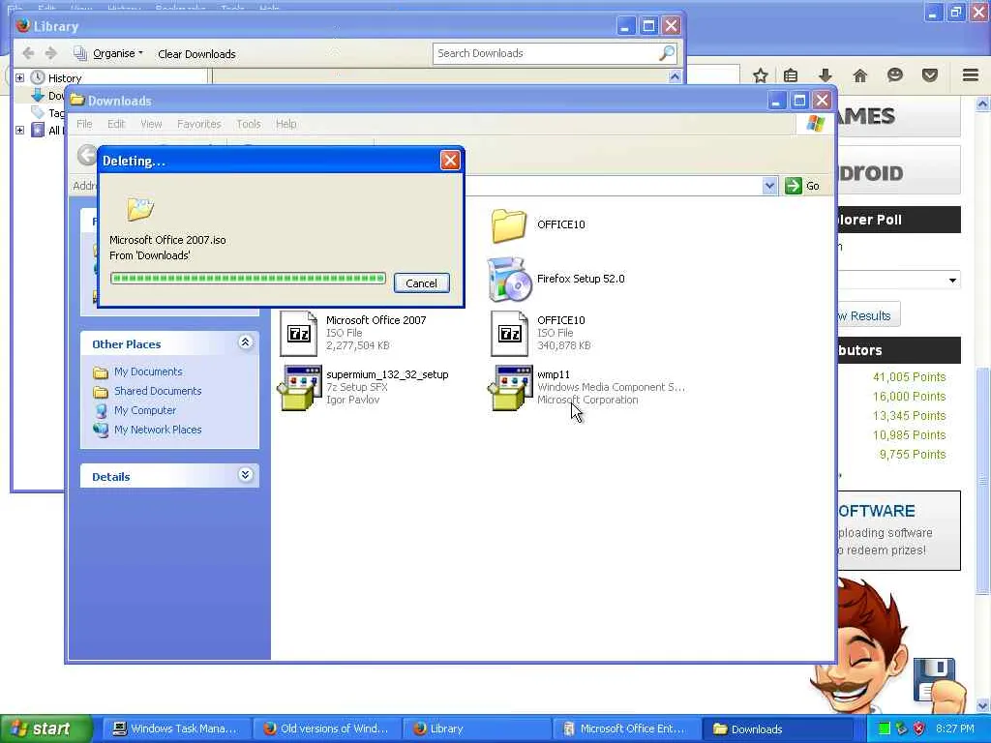
Task: Open Edit menu in Downloads window
Action: pos(116,124)
